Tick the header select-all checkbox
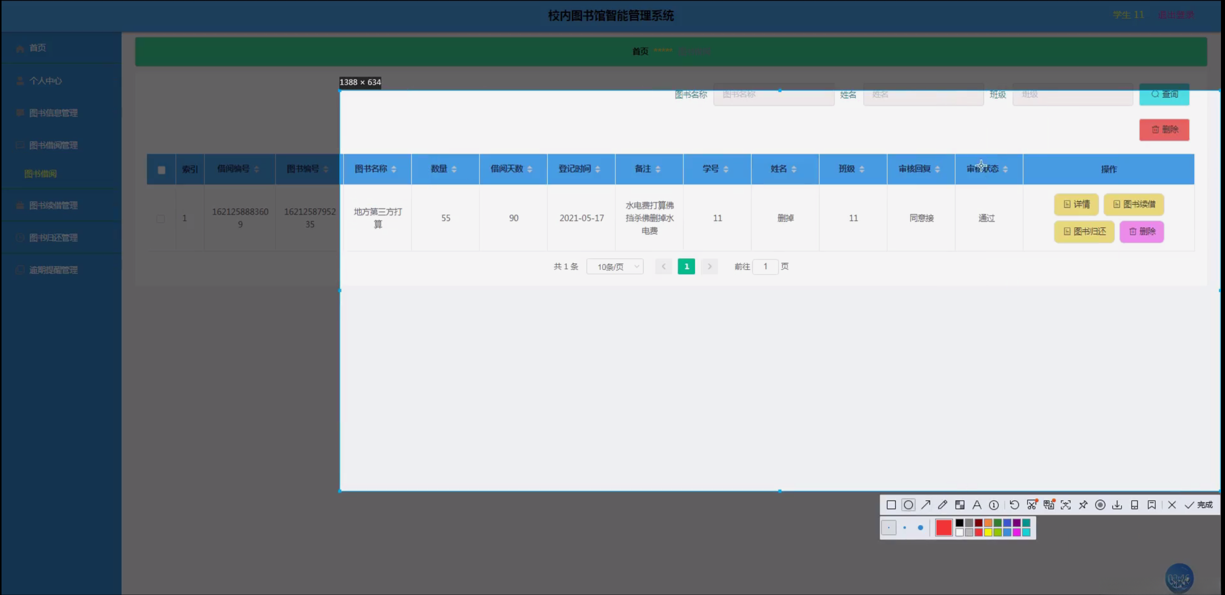The height and width of the screenshot is (595, 1225). 162,170
